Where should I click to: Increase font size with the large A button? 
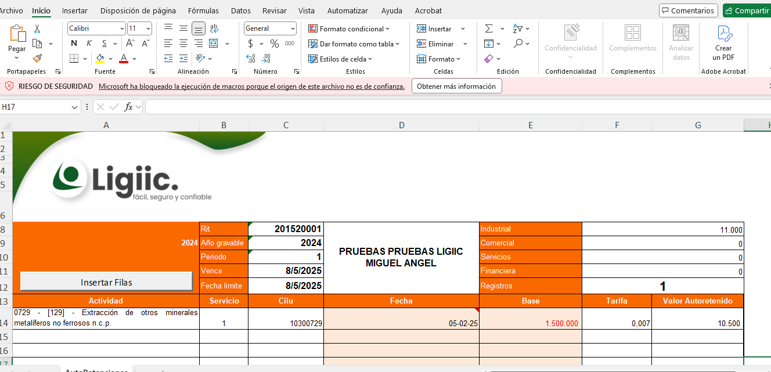pyautogui.click(x=130, y=44)
